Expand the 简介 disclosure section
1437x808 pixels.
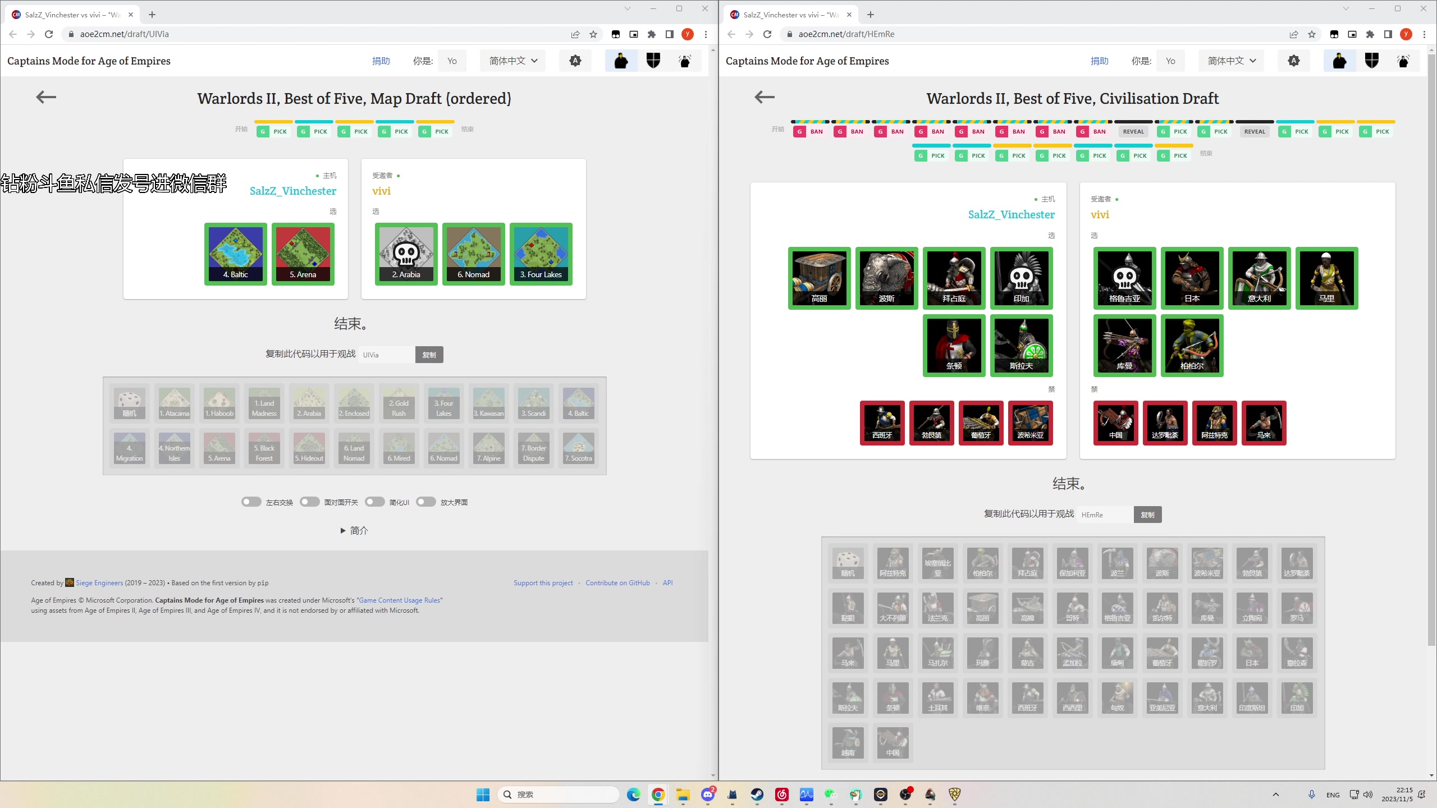coord(354,530)
